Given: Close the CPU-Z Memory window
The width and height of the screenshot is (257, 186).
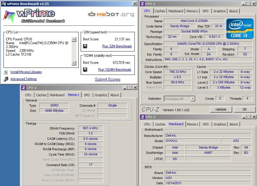Looking at the screenshot, I should point(135,88).
